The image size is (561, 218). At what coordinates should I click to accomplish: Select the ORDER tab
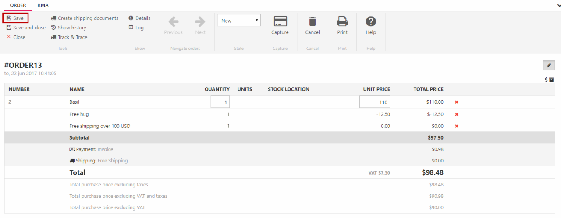tap(18, 5)
